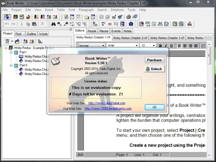
Task: Close the left panel with X button
Action: coord(70,29)
